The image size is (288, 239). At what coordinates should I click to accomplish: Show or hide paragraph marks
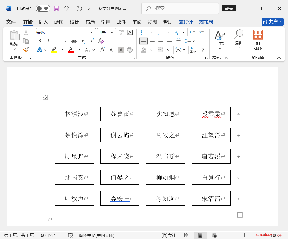tap(203, 50)
